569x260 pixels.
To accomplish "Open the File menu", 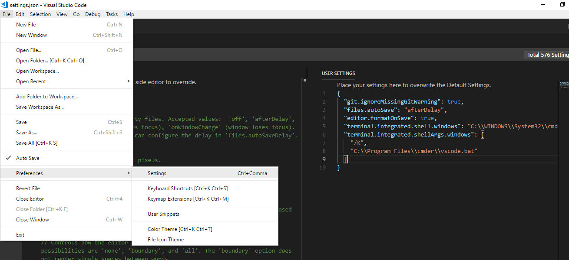I will pyautogui.click(x=6, y=14).
